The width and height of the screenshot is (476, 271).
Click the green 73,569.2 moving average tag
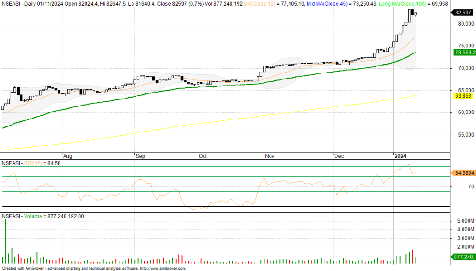463,53
